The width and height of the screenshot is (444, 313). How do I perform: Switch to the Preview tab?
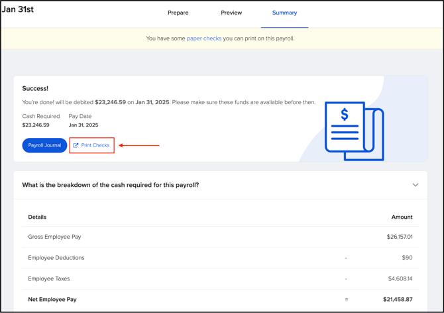point(231,13)
